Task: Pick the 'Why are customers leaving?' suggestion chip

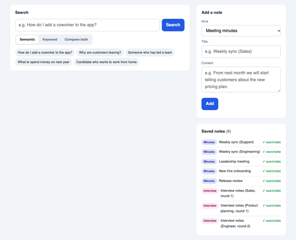Action: click(x=100, y=52)
